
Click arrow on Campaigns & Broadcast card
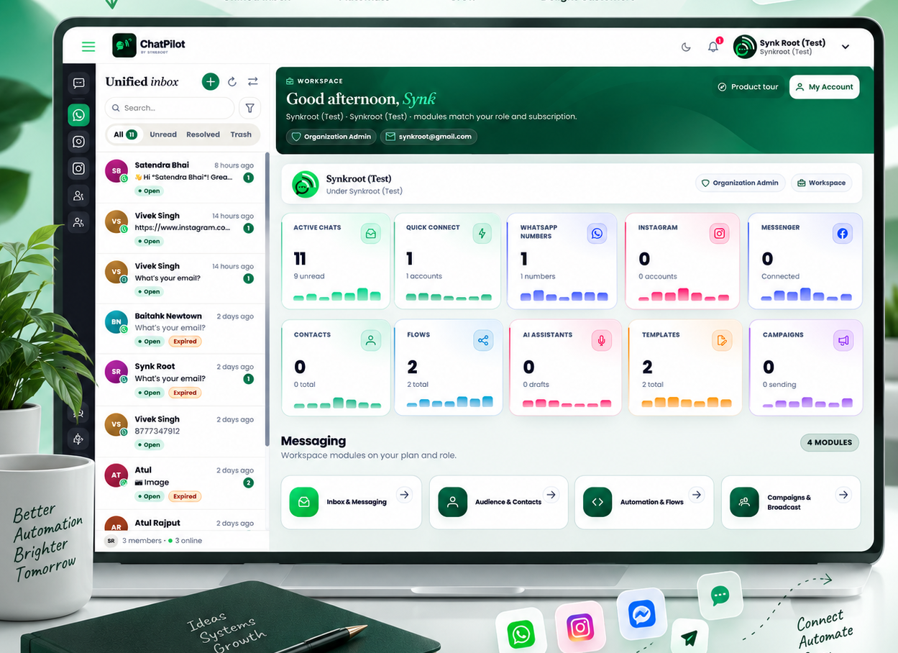tap(843, 495)
